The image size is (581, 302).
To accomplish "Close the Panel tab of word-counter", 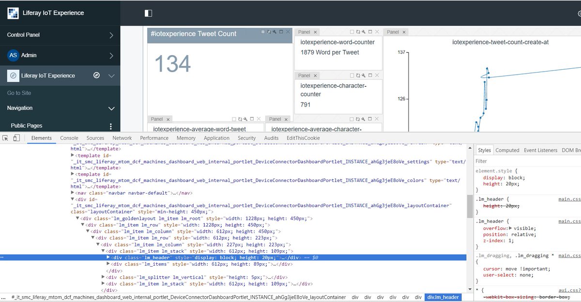I will pyautogui.click(x=315, y=32).
